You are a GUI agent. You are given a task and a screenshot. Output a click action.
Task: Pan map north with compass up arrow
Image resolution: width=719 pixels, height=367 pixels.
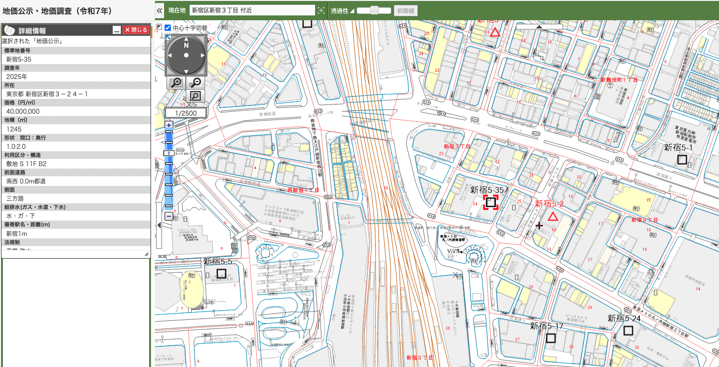point(186,39)
